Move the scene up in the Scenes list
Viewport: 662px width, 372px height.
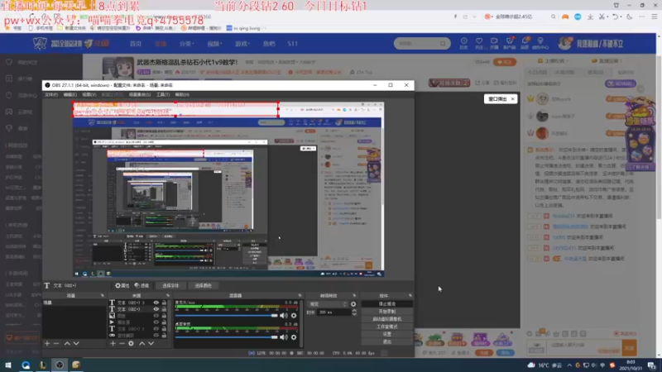[67, 344]
